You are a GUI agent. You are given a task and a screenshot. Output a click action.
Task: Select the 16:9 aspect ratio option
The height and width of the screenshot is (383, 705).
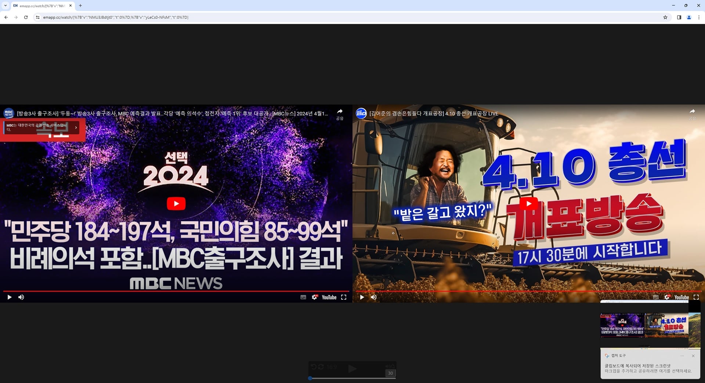tap(332, 367)
